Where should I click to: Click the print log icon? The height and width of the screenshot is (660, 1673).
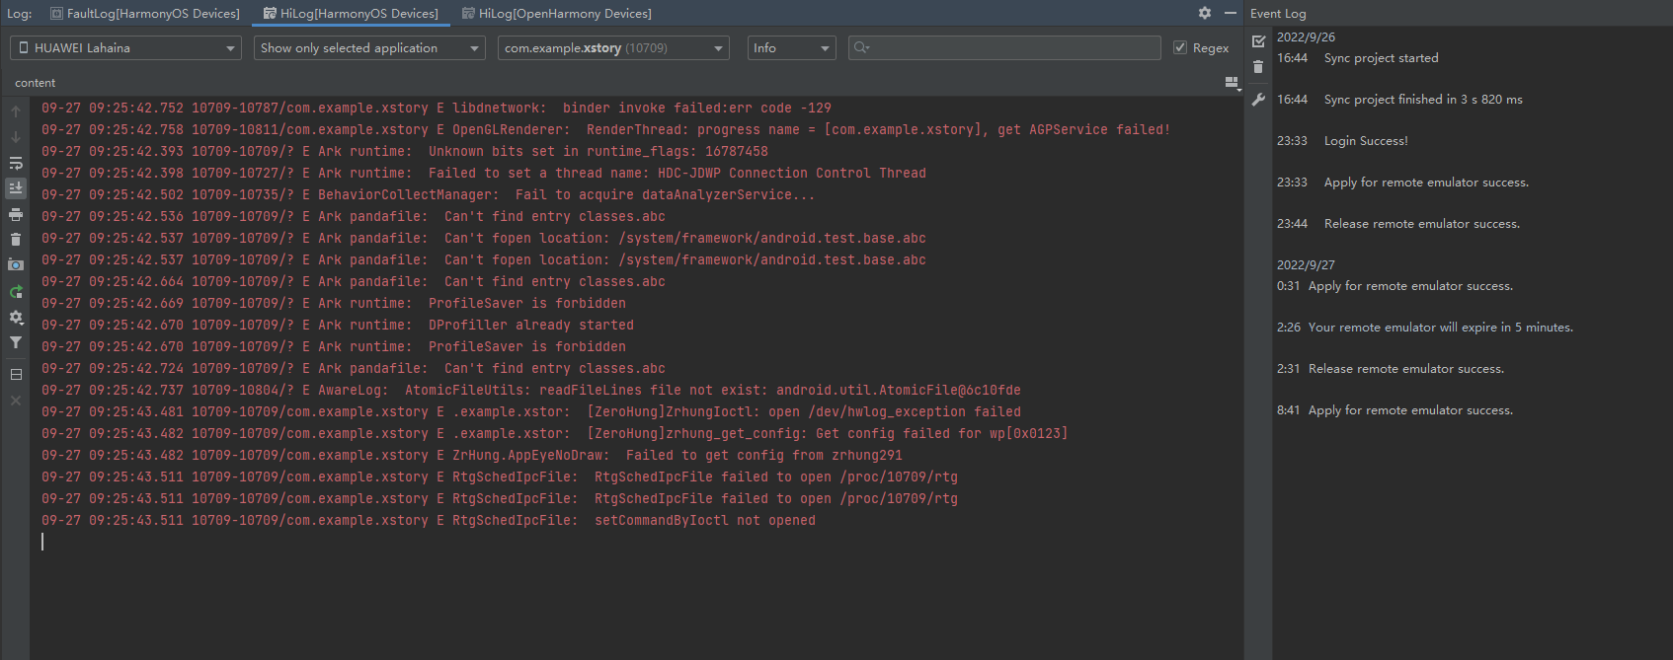[16, 214]
